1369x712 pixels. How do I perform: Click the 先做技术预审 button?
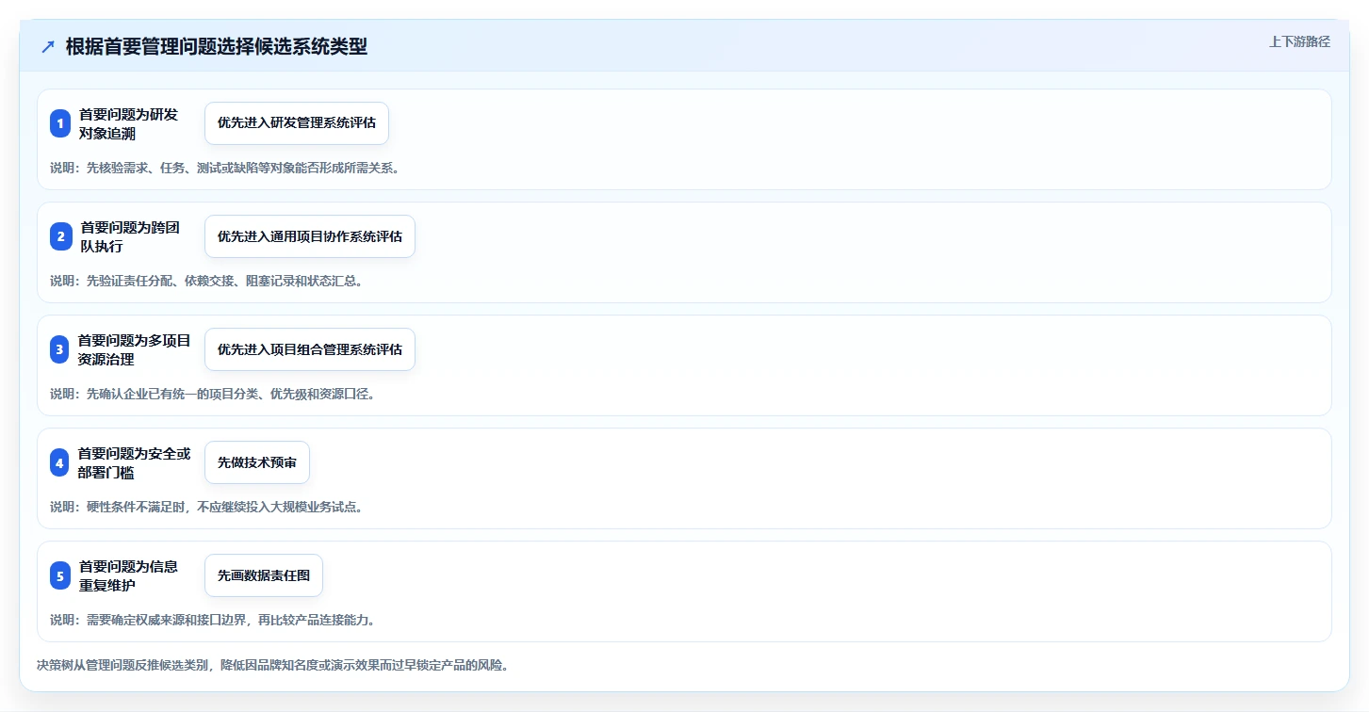[x=257, y=462]
